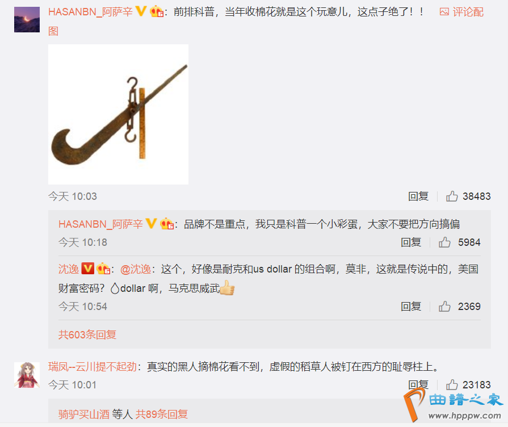This screenshot has height=427, width=508.
Task: Open HASANBN_阿萨辛 purple sunset avatar
Action: tap(27, 19)
